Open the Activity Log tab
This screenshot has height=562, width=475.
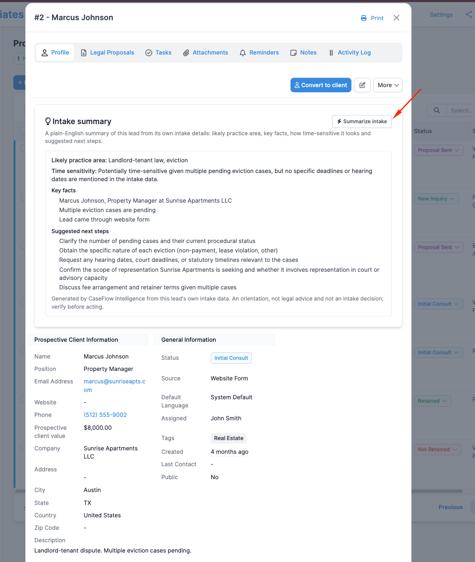350,52
